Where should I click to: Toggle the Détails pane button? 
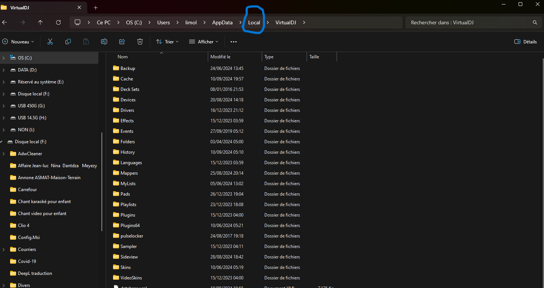(526, 42)
